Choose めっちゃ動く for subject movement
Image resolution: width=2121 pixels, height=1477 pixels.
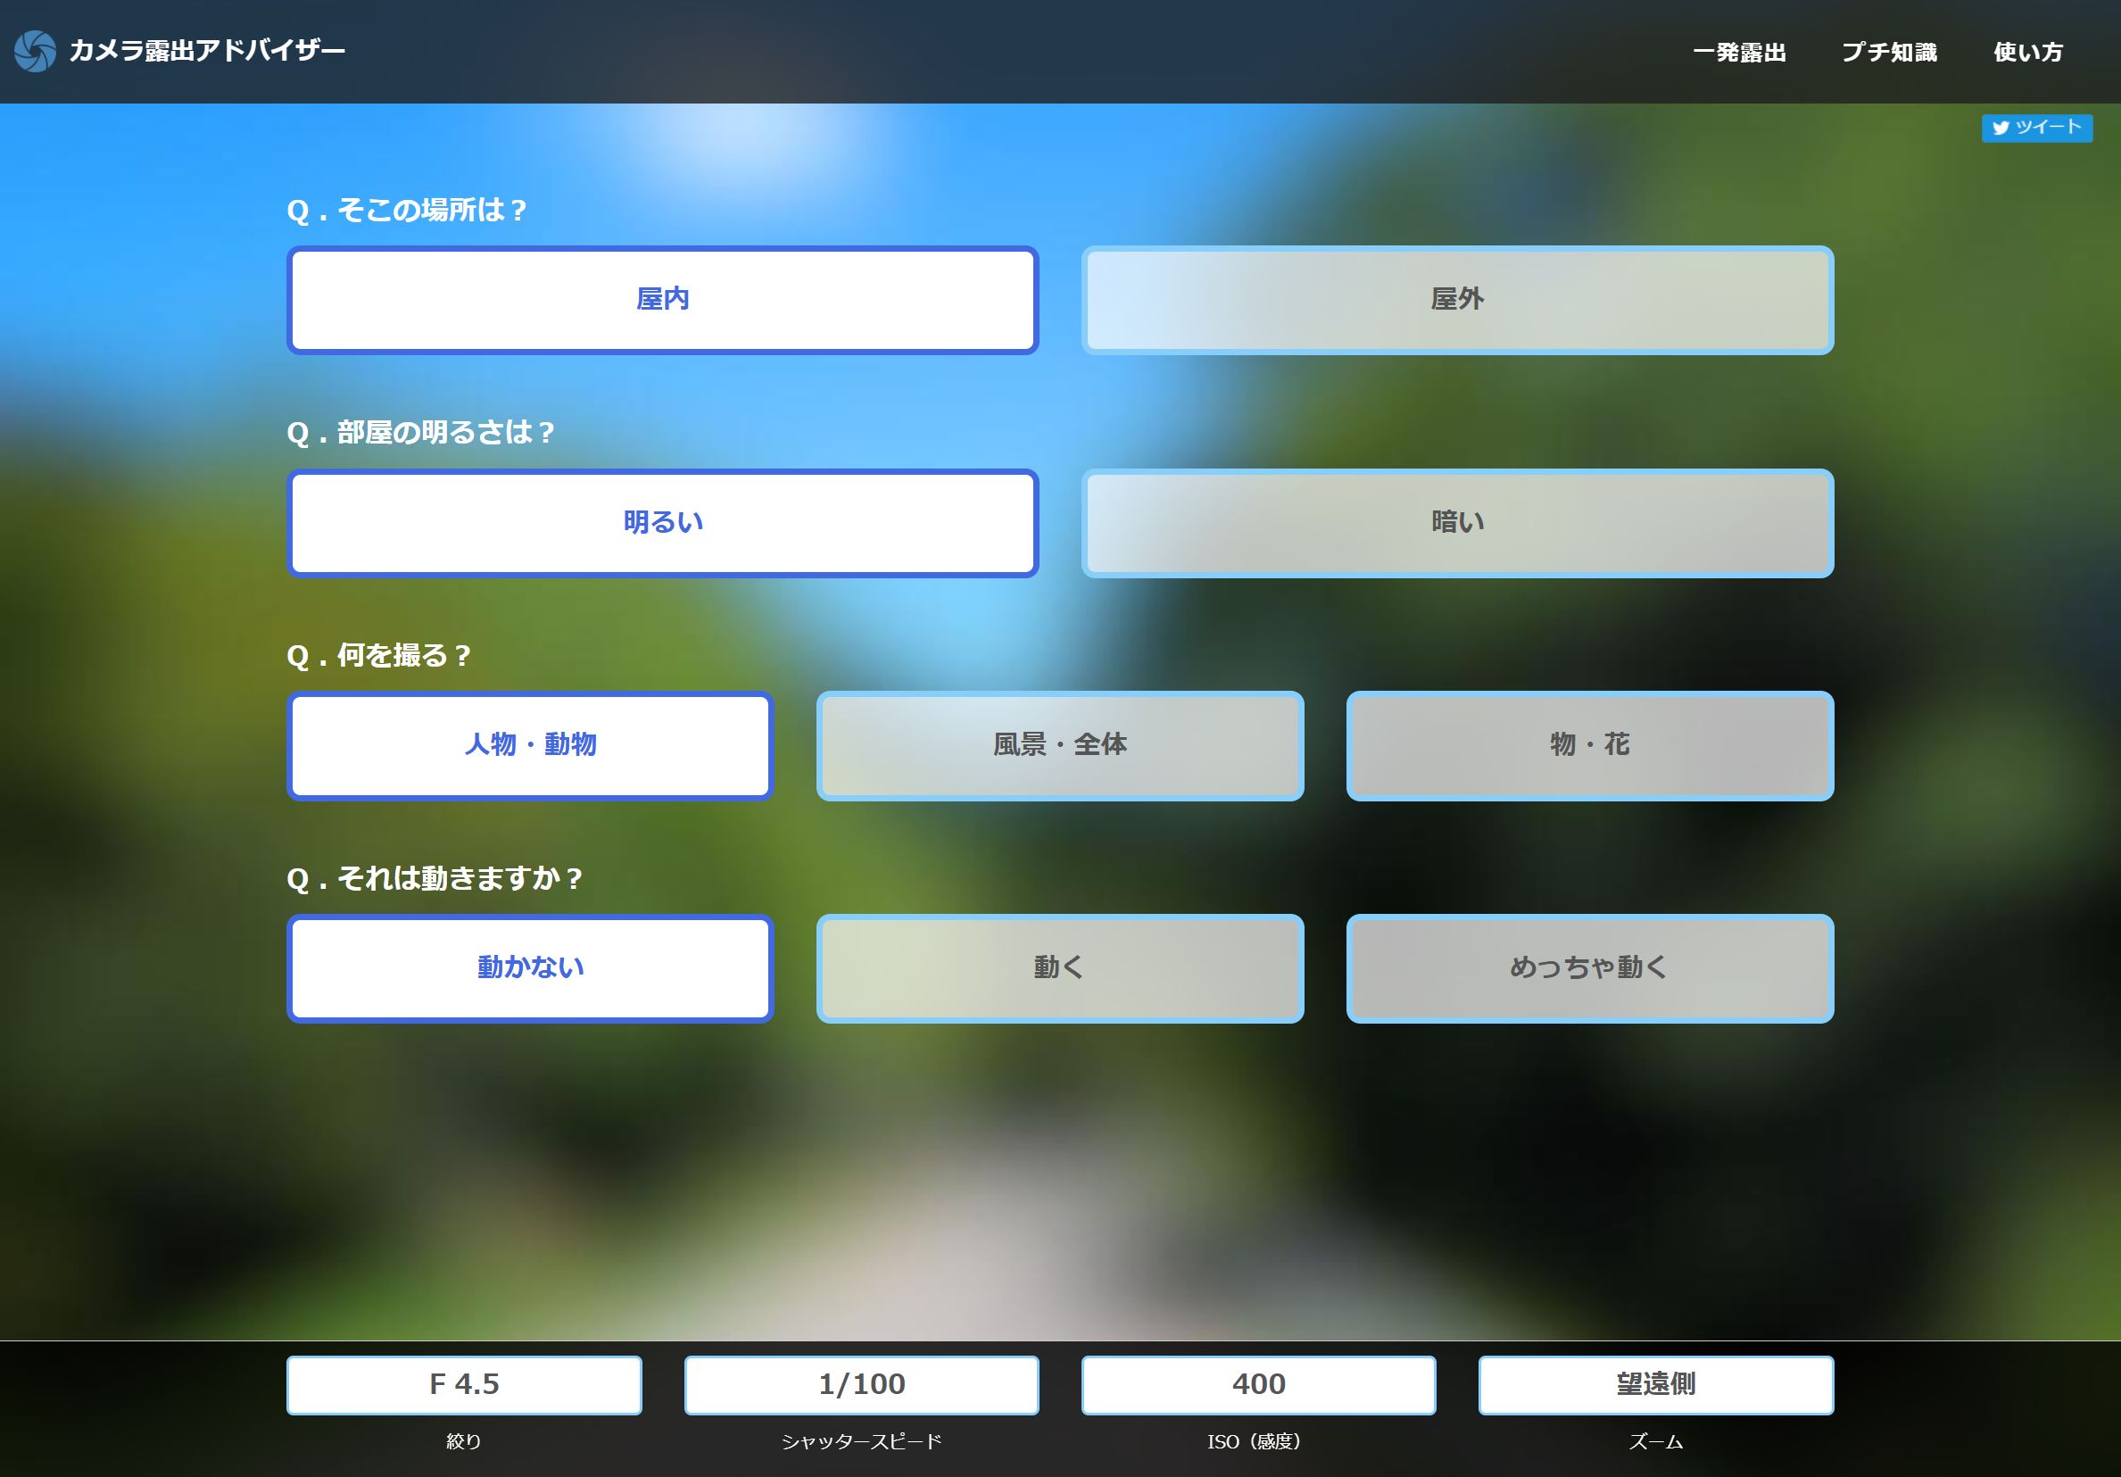(x=1591, y=968)
